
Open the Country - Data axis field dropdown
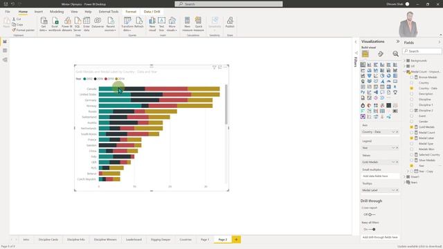point(393,132)
